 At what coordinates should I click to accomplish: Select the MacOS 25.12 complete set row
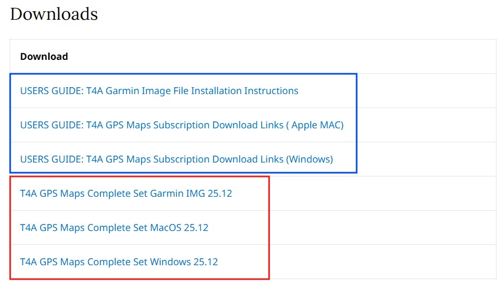(114, 228)
